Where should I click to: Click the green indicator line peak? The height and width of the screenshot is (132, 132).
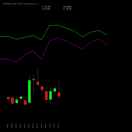[58, 25]
